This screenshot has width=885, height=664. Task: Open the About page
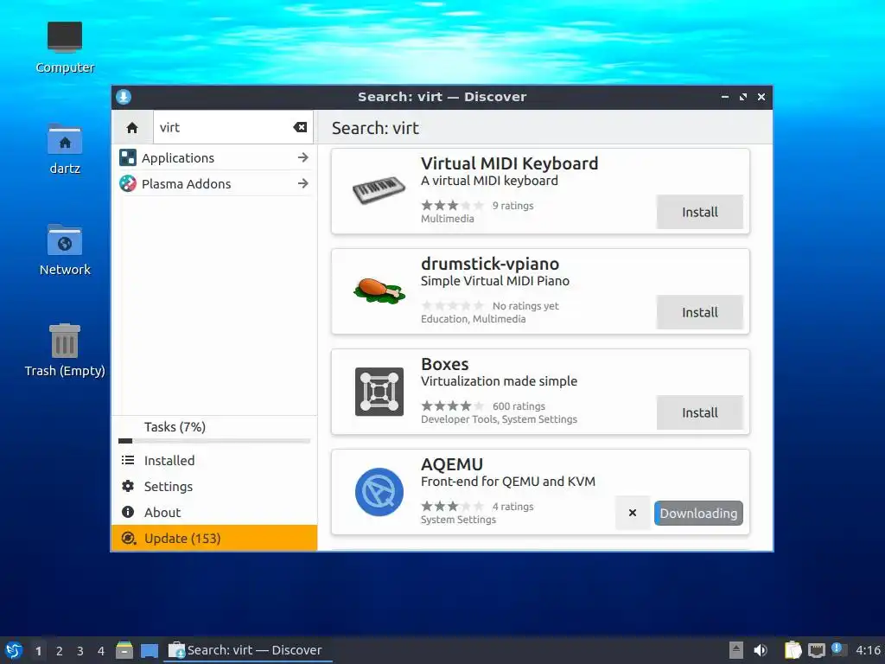click(x=214, y=513)
